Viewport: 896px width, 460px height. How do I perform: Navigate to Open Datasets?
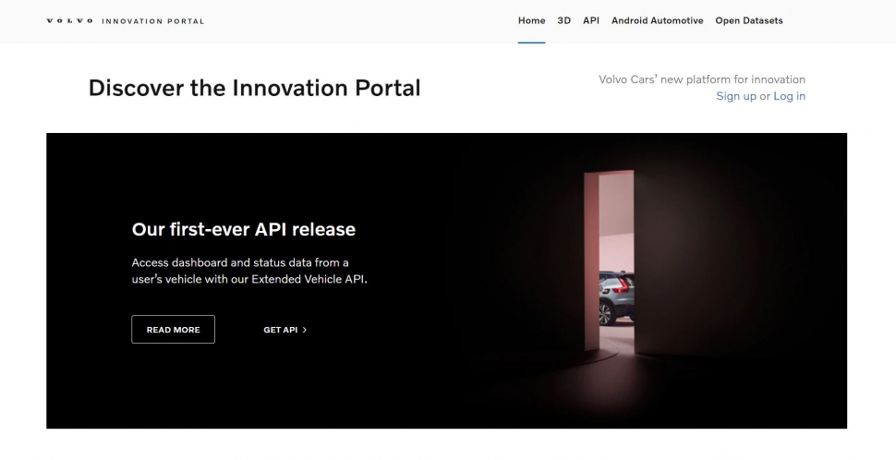pyautogui.click(x=748, y=20)
